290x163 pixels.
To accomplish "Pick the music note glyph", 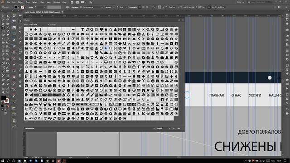I will point(87,29).
